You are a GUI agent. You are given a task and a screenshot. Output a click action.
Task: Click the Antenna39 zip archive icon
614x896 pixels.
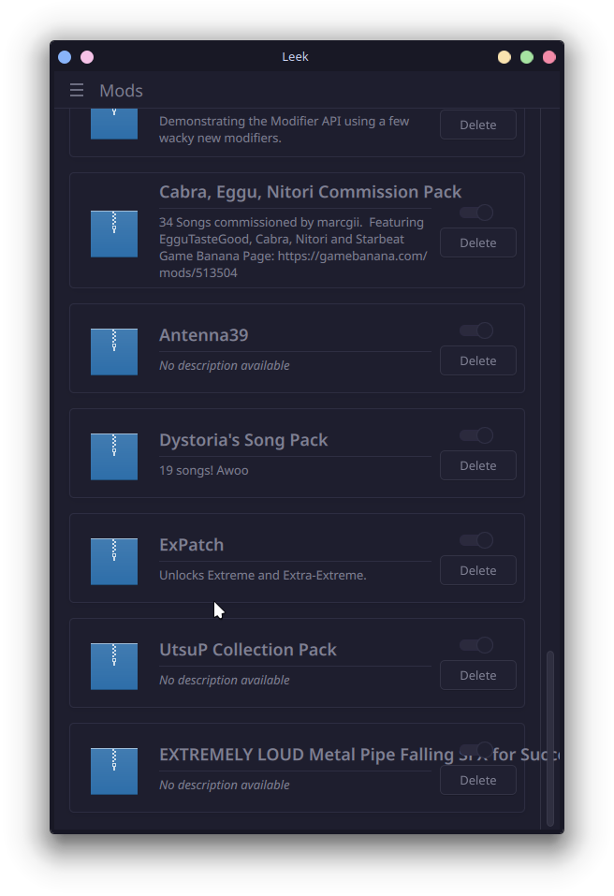click(x=114, y=351)
